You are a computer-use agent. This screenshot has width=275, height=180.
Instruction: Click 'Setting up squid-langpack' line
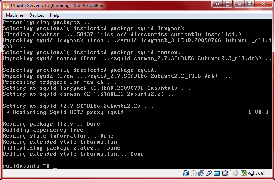click(x=97, y=88)
